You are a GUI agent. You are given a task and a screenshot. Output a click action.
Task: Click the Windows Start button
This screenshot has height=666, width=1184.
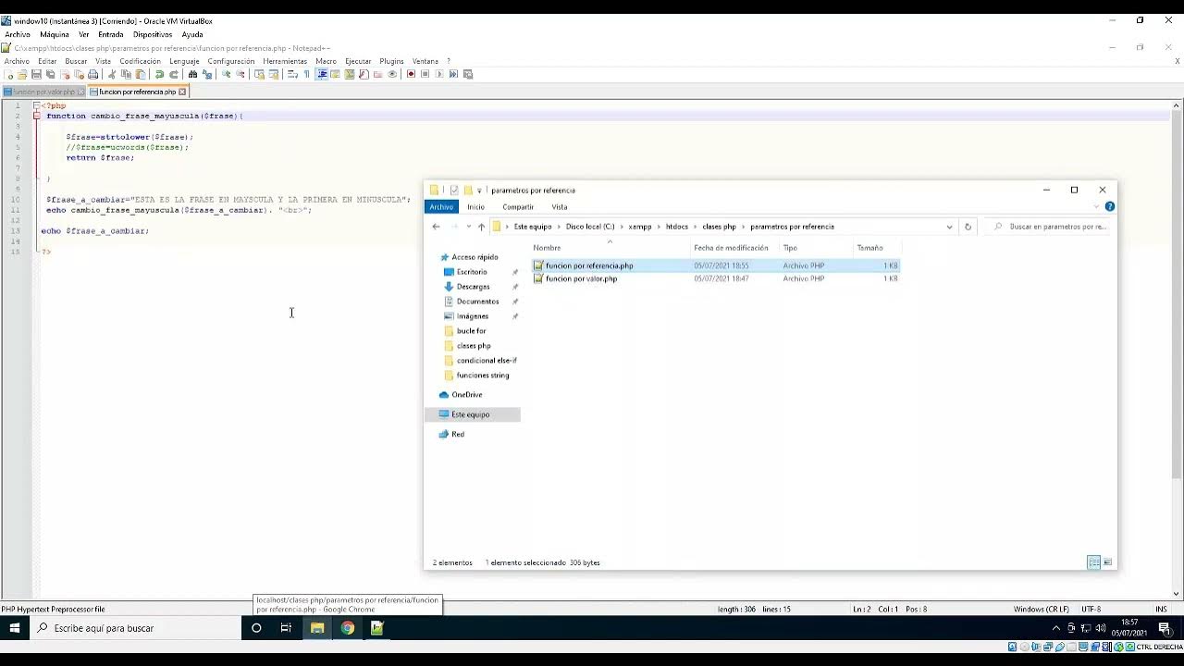pos(15,628)
